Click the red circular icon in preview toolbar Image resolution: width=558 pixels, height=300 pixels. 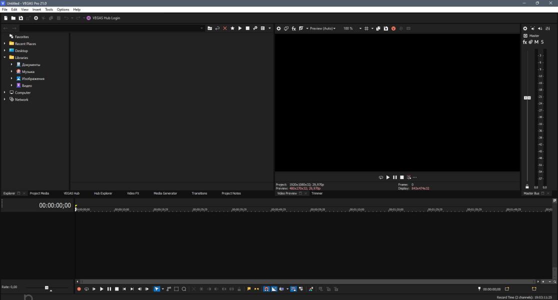pos(393,28)
